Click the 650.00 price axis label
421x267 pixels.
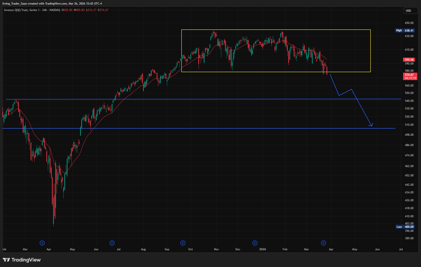(x=409, y=23)
